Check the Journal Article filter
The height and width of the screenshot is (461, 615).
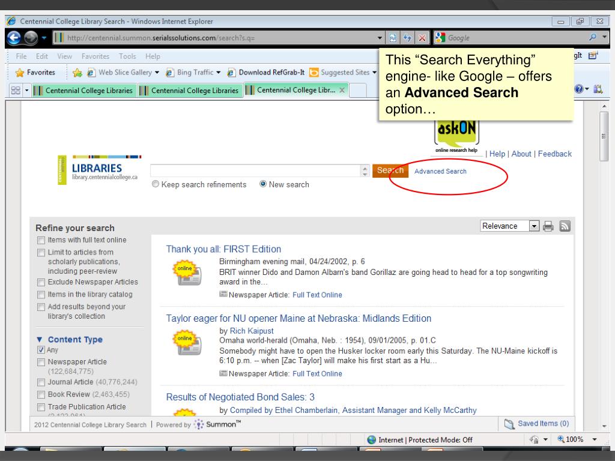(41, 382)
